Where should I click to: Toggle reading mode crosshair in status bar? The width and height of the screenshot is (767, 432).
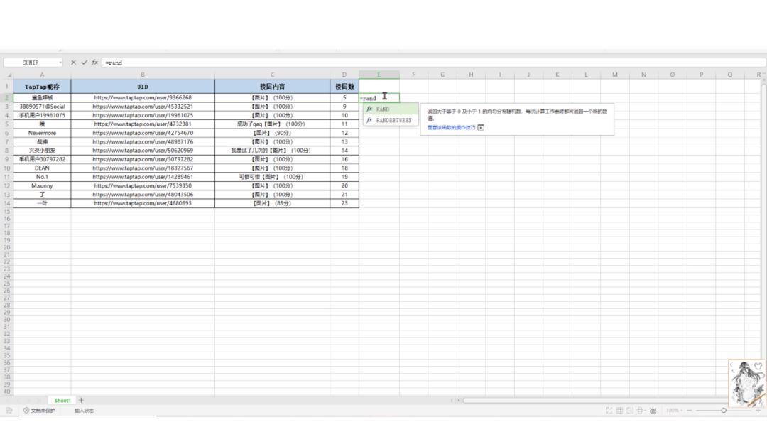[x=641, y=411]
